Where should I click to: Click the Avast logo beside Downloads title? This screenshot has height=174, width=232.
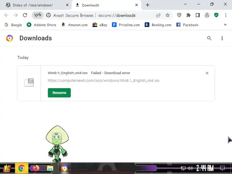tap(10, 38)
